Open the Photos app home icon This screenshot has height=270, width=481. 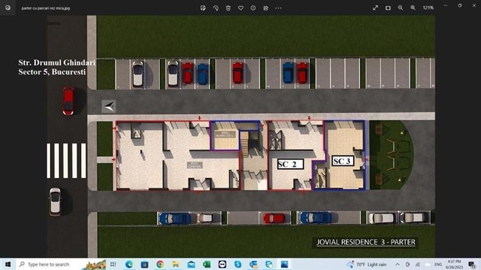click(x=7, y=7)
